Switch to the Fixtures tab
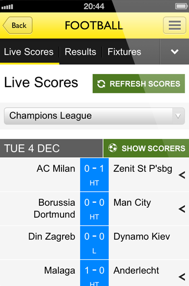The height and width of the screenshot is (286, 189). click(x=124, y=52)
